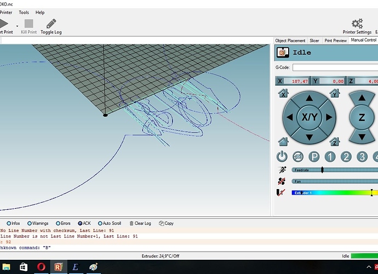Open Microsoft Store from the taskbar
Viewport: 378px width, 274px height.
[x=24, y=267]
